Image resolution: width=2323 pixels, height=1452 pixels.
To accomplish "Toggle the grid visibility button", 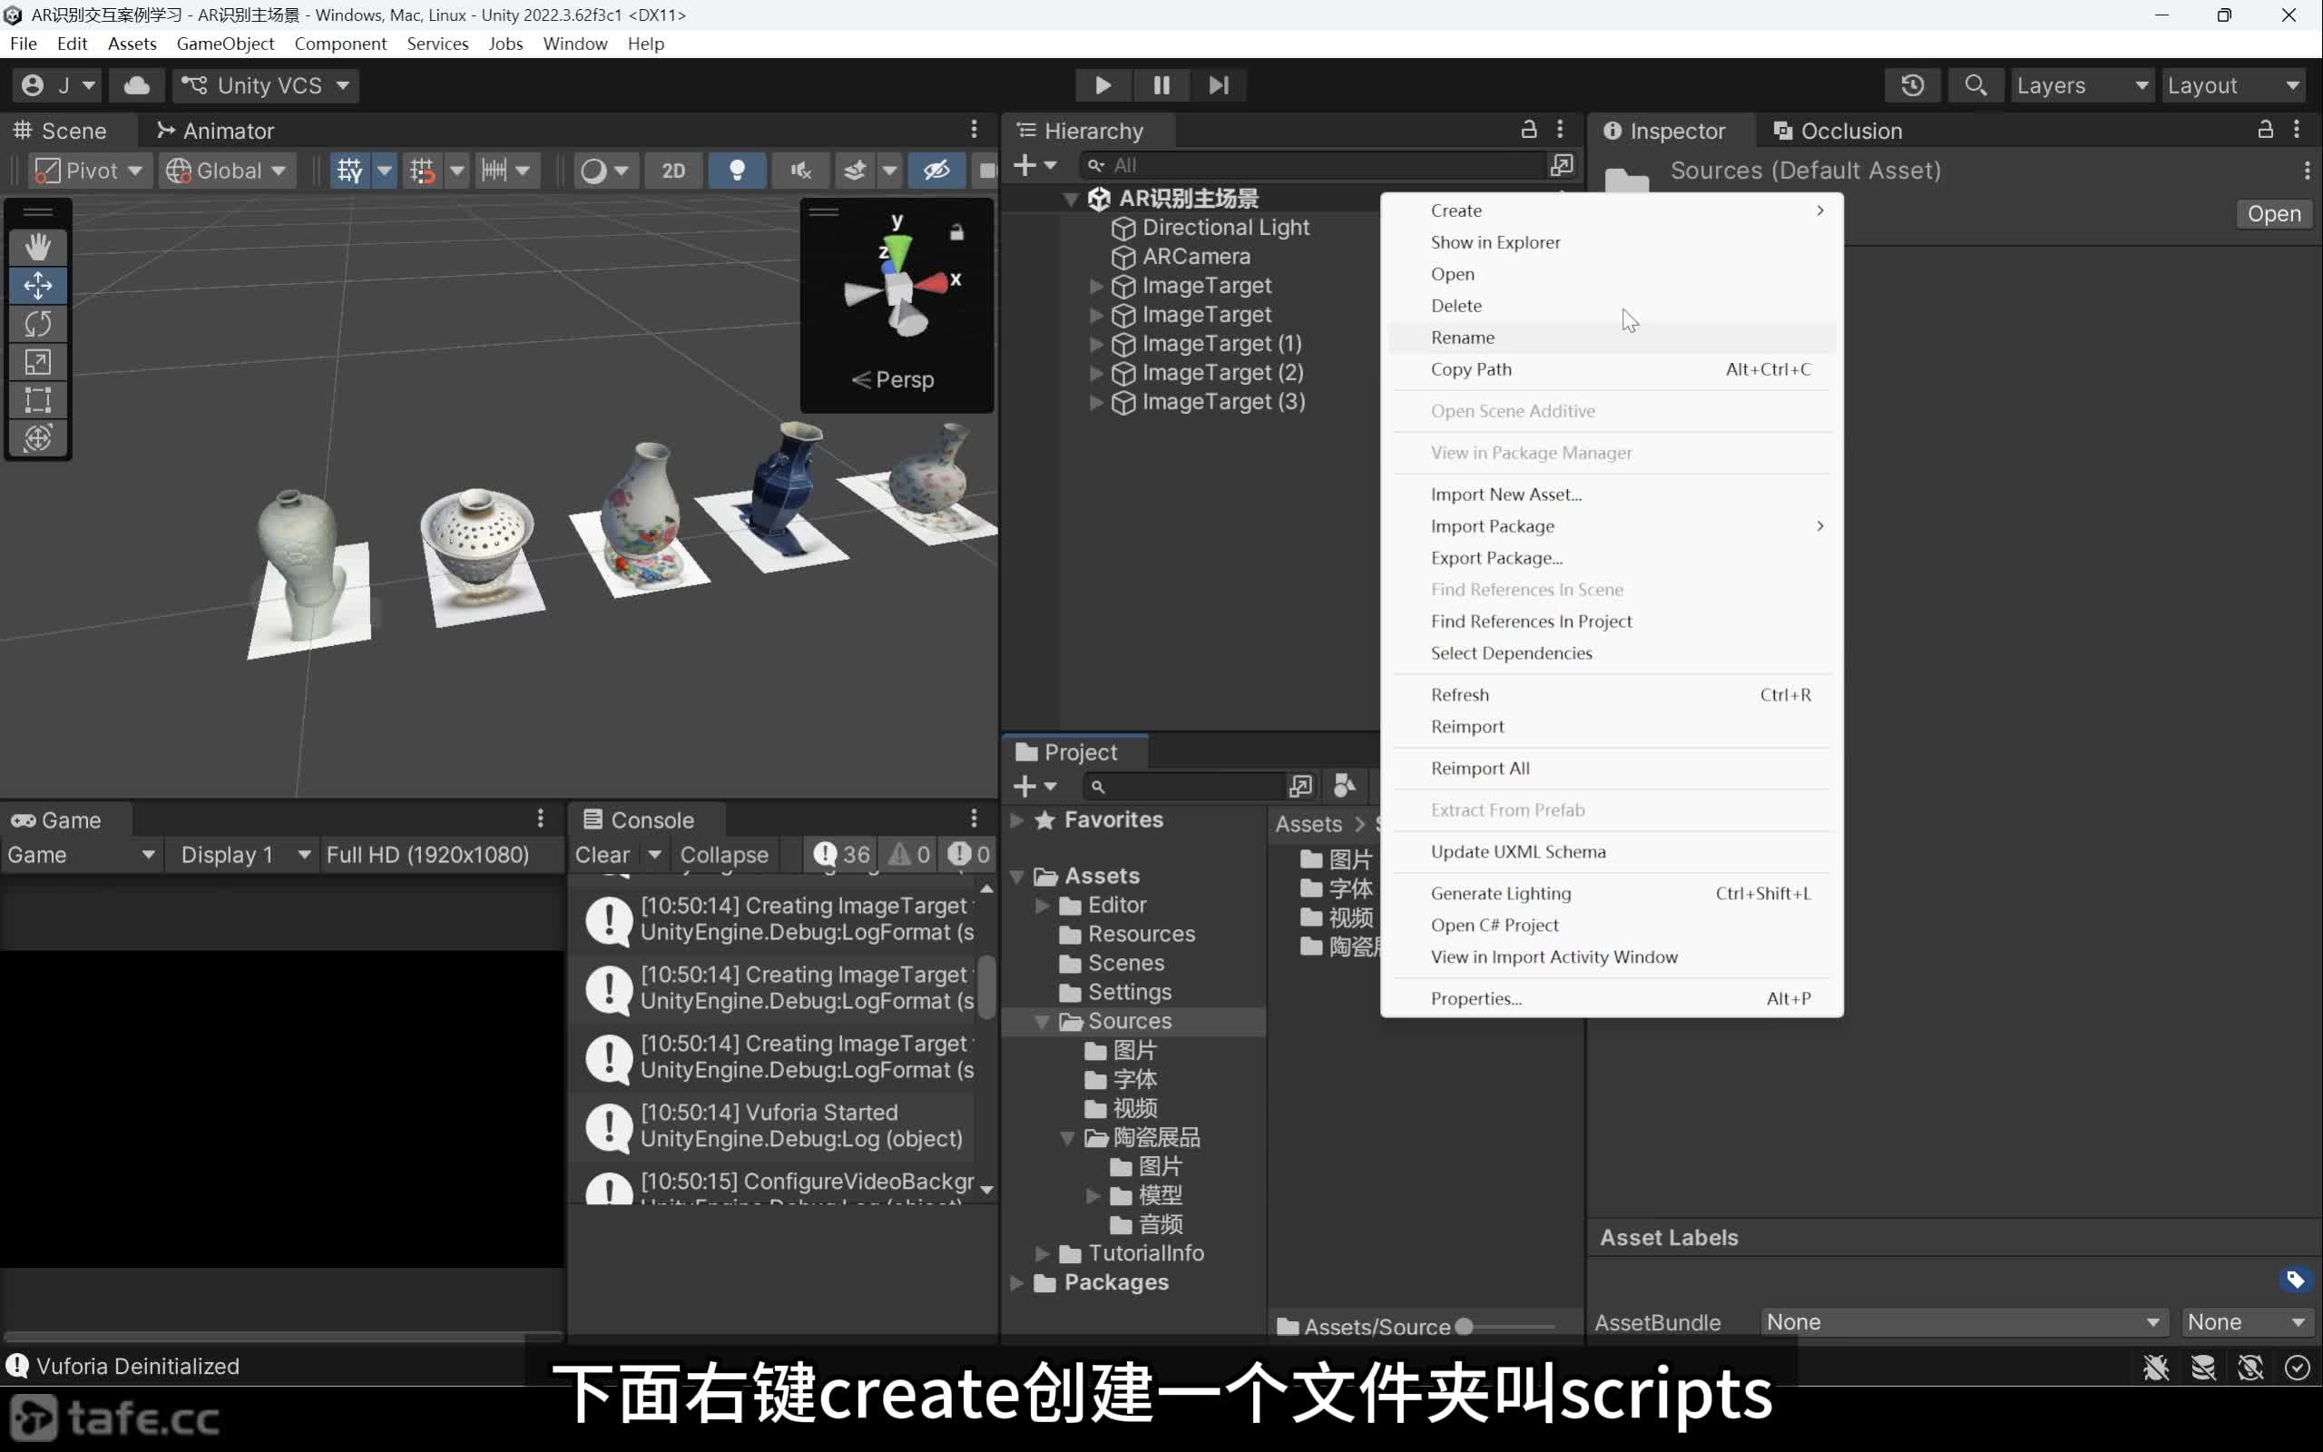I will [x=349, y=171].
